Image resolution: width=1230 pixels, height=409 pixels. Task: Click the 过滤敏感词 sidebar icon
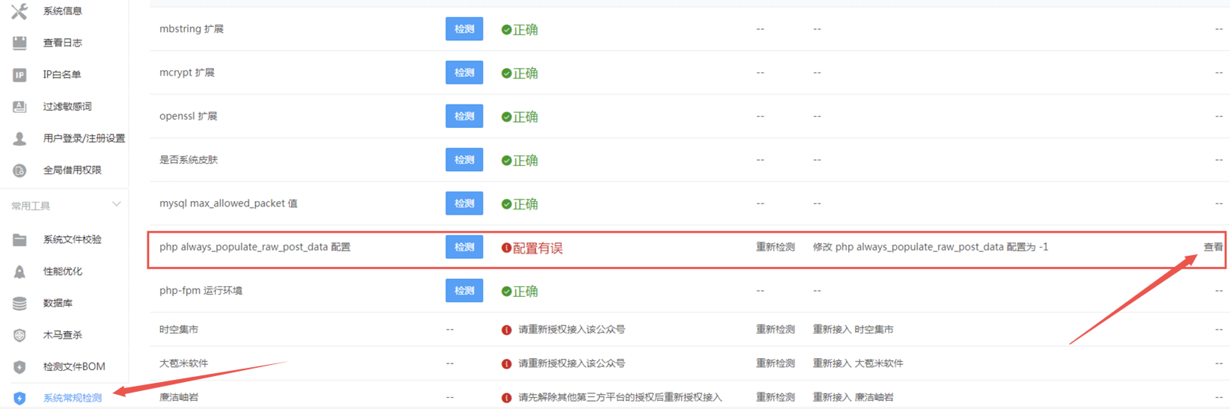click(x=19, y=107)
